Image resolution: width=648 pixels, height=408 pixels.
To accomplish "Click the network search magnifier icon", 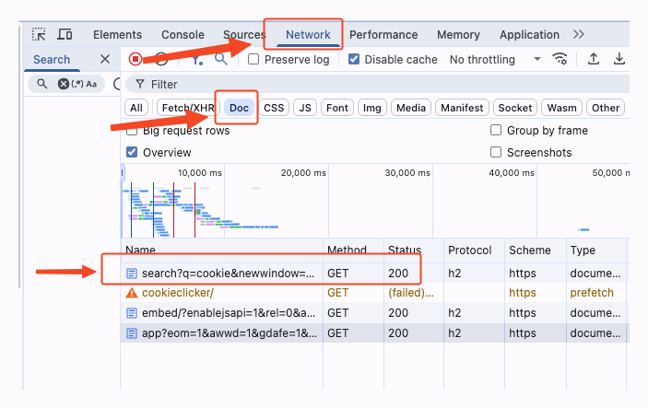I will point(221,59).
